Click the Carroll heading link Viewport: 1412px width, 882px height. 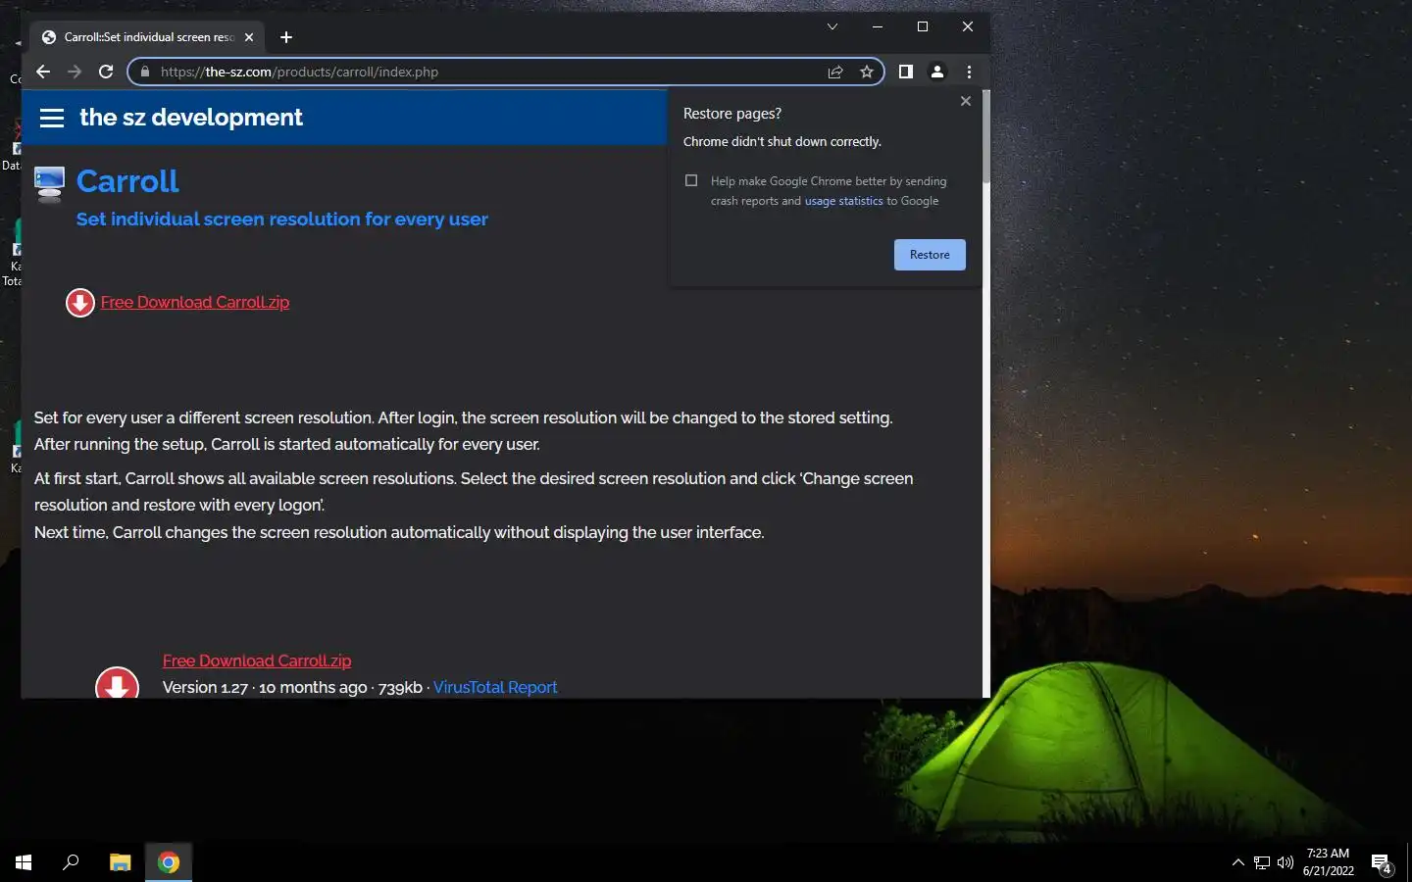click(127, 181)
